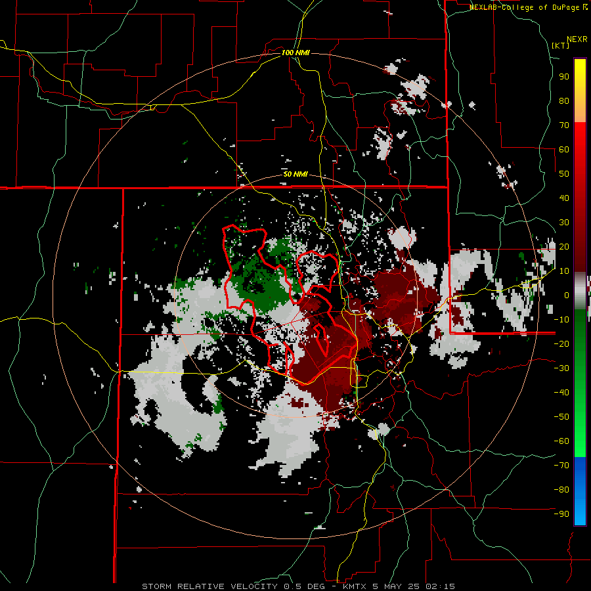The width and height of the screenshot is (591, 591).
Task: Select the -20 scale value
Action: click(561, 344)
